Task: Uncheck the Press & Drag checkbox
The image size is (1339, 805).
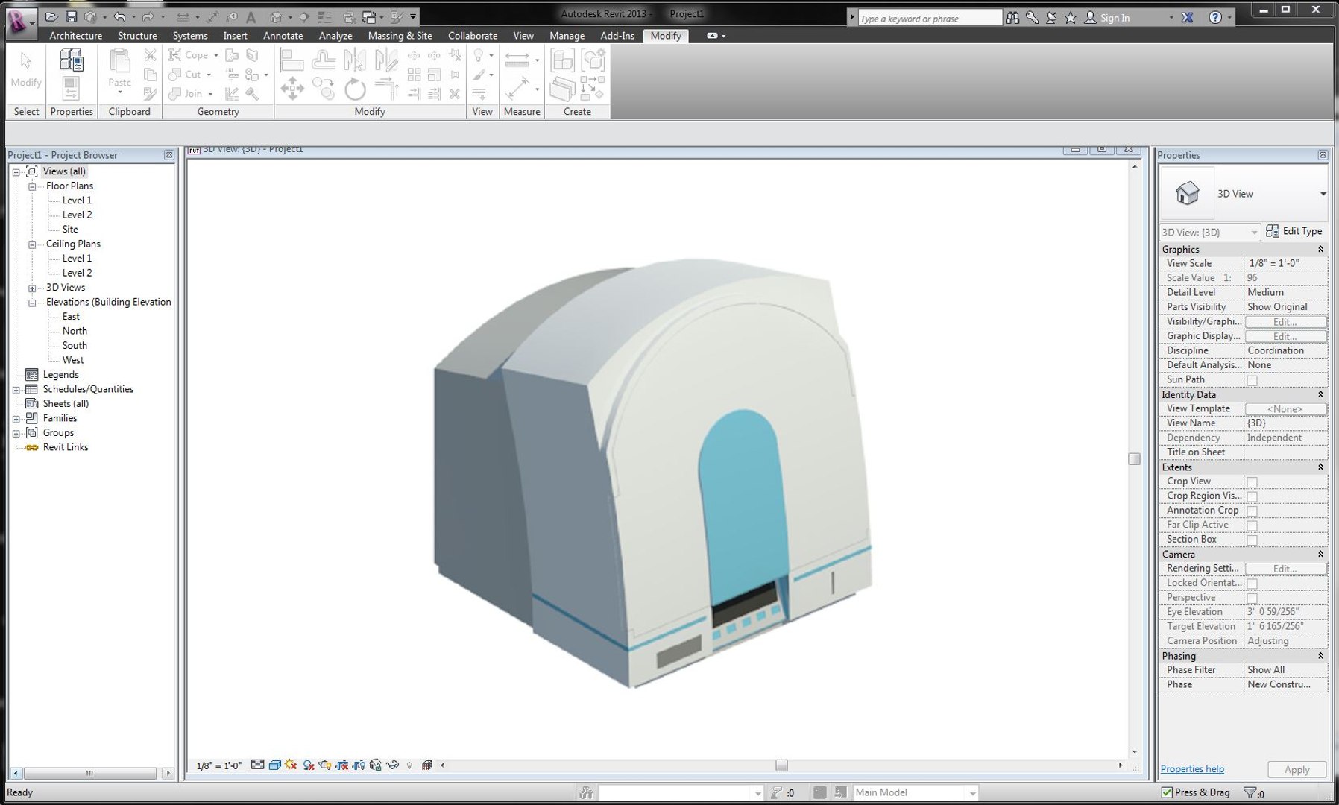Action: pyautogui.click(x=1167, y=792)
